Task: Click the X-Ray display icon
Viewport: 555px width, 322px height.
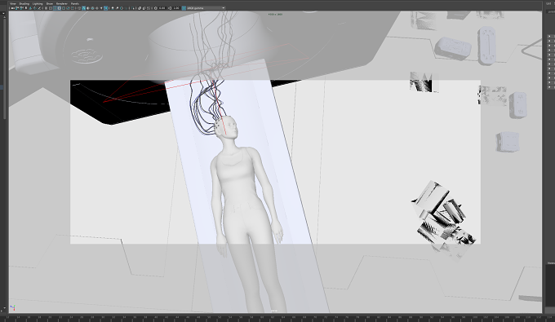Action: pyautogui.click(x=140, y=8)
